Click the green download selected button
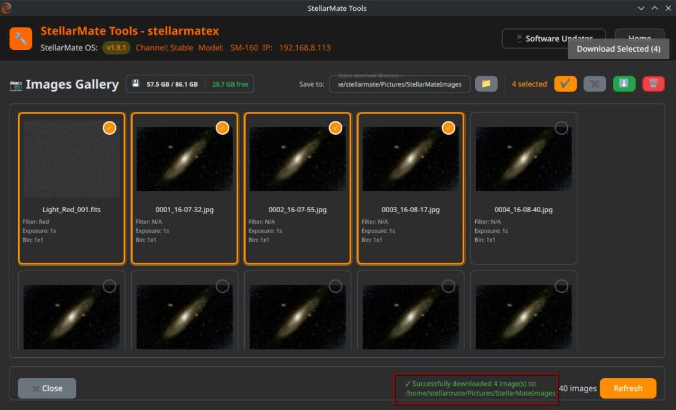Image resolution: width=676 pixels, height=410 pixels. (624, 84)
